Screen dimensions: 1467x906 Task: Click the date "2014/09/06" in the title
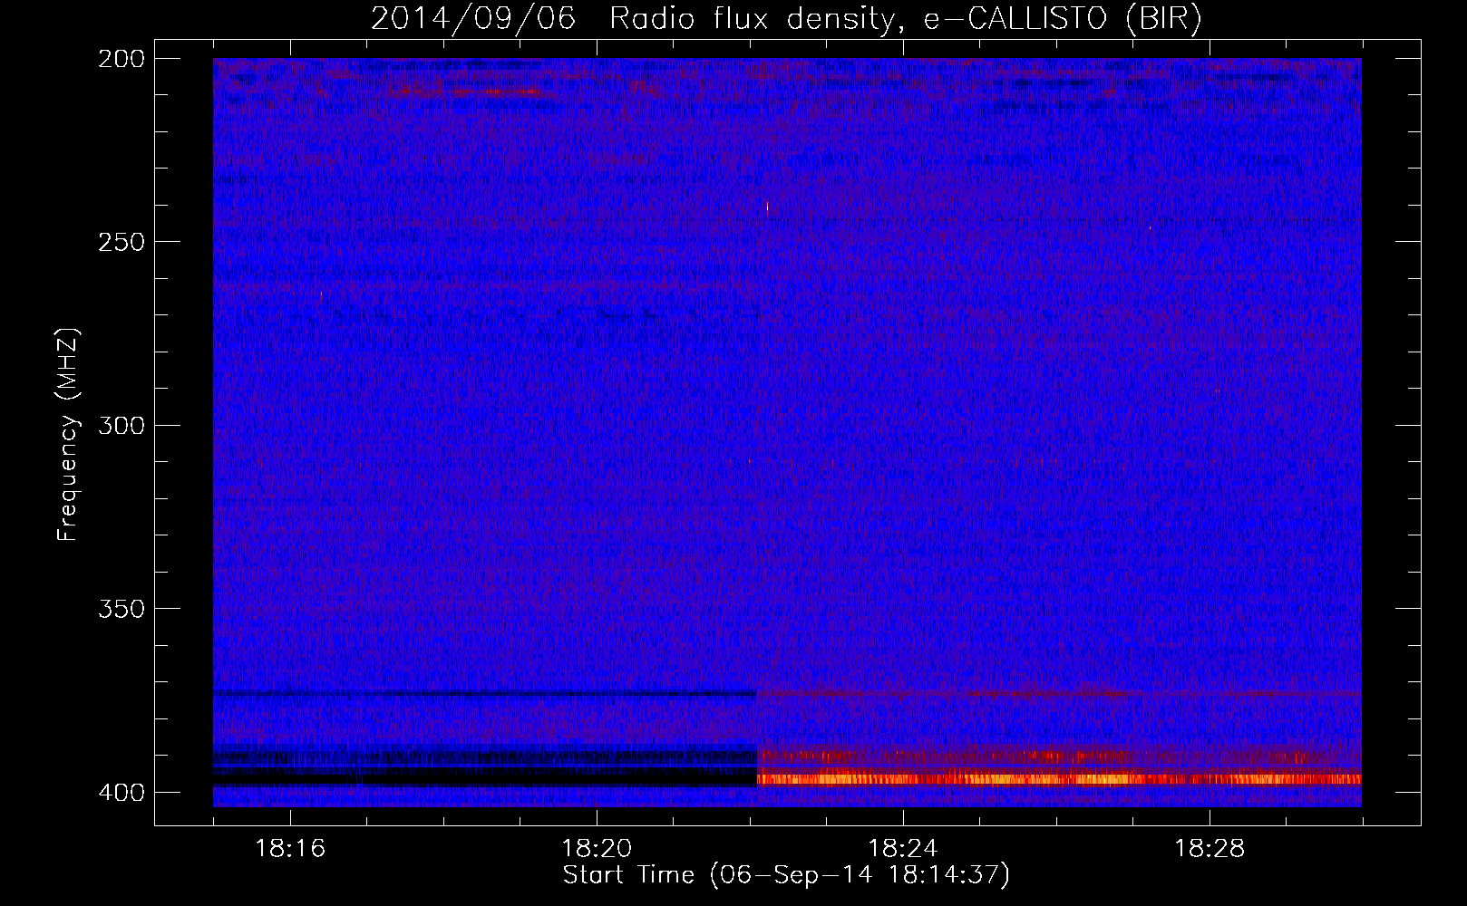(x=473, y=19)
